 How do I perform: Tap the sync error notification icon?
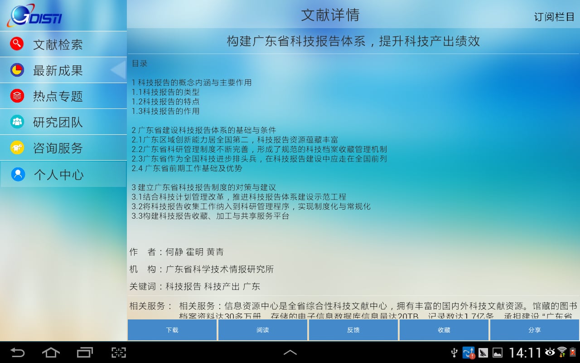[x=469, y=353]
